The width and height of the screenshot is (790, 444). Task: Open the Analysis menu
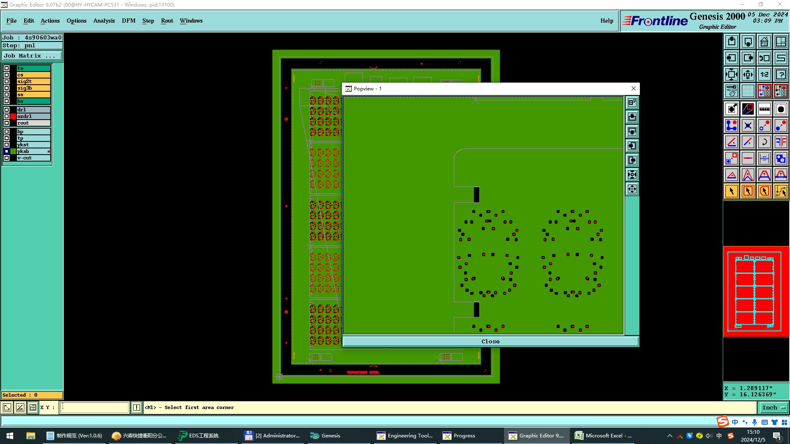pos(104,21)
